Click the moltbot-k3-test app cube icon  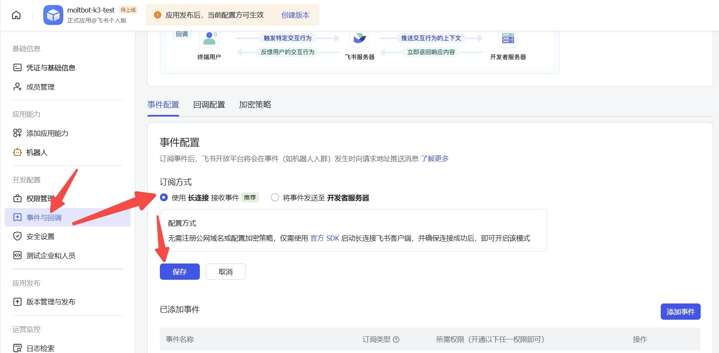53,15
